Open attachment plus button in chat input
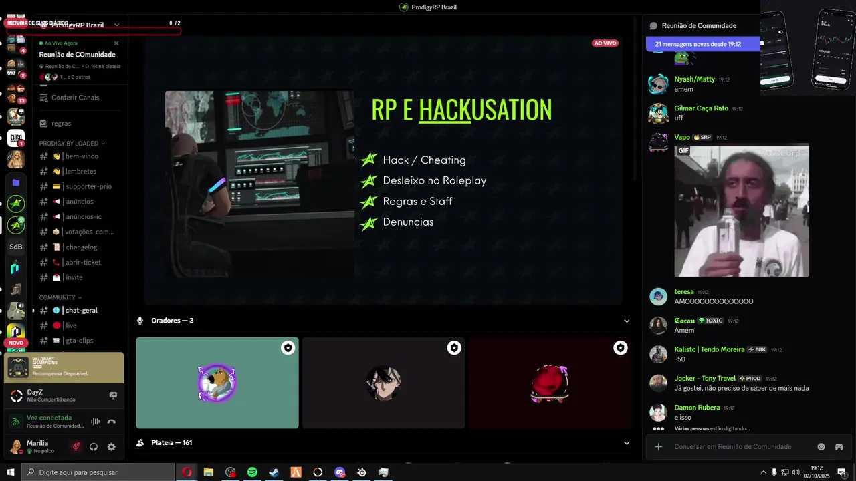This screenshot has height=481, width=856. coord(659,446)
